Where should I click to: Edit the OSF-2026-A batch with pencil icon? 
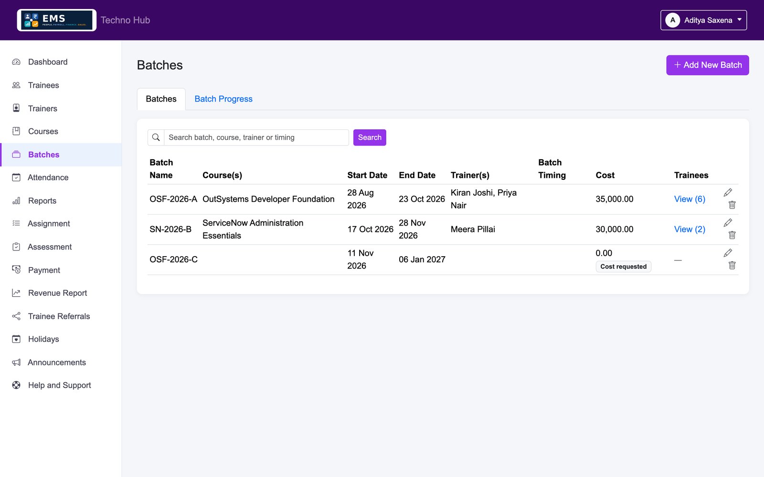point(728,192)
